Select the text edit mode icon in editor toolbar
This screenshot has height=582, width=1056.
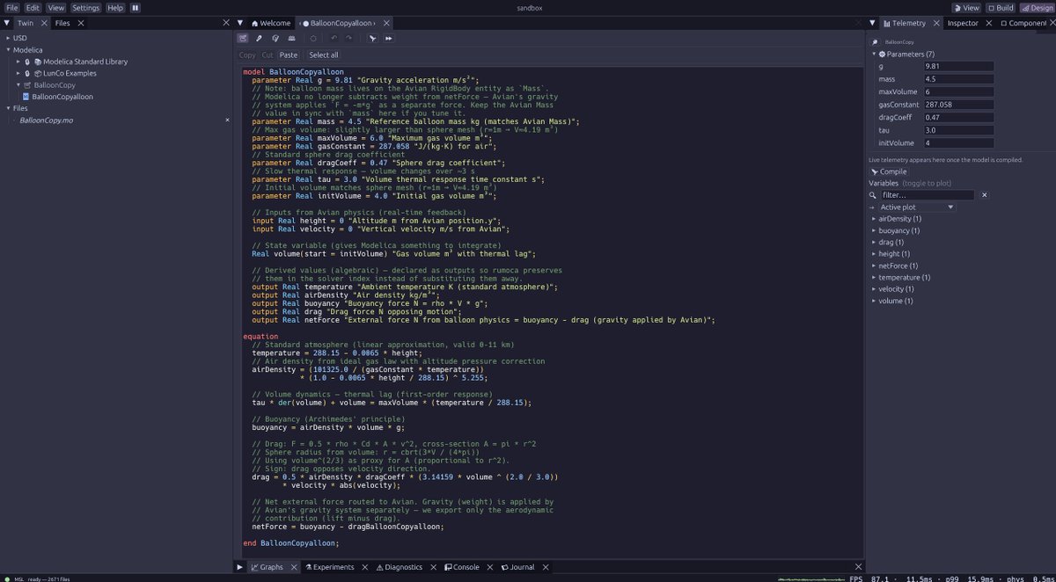(243, 38)
